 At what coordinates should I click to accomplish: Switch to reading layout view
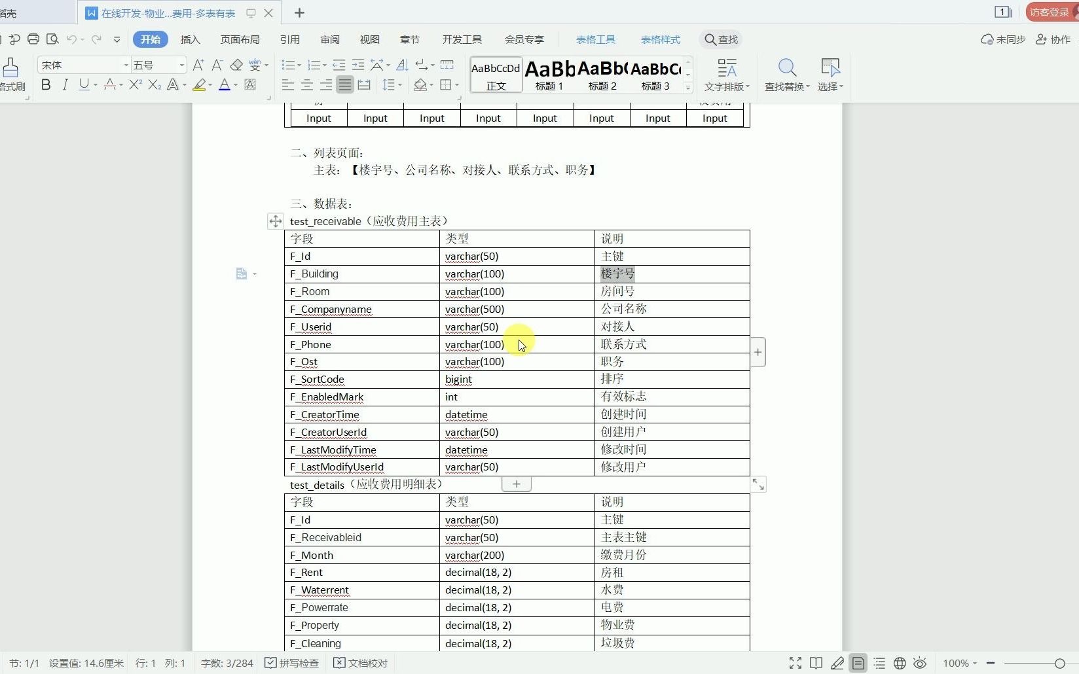816,663
